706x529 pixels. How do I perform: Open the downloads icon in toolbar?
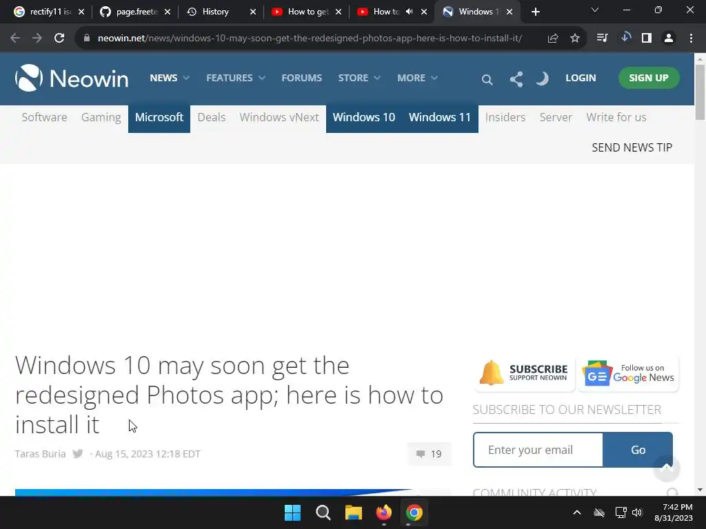coord(625,37)
